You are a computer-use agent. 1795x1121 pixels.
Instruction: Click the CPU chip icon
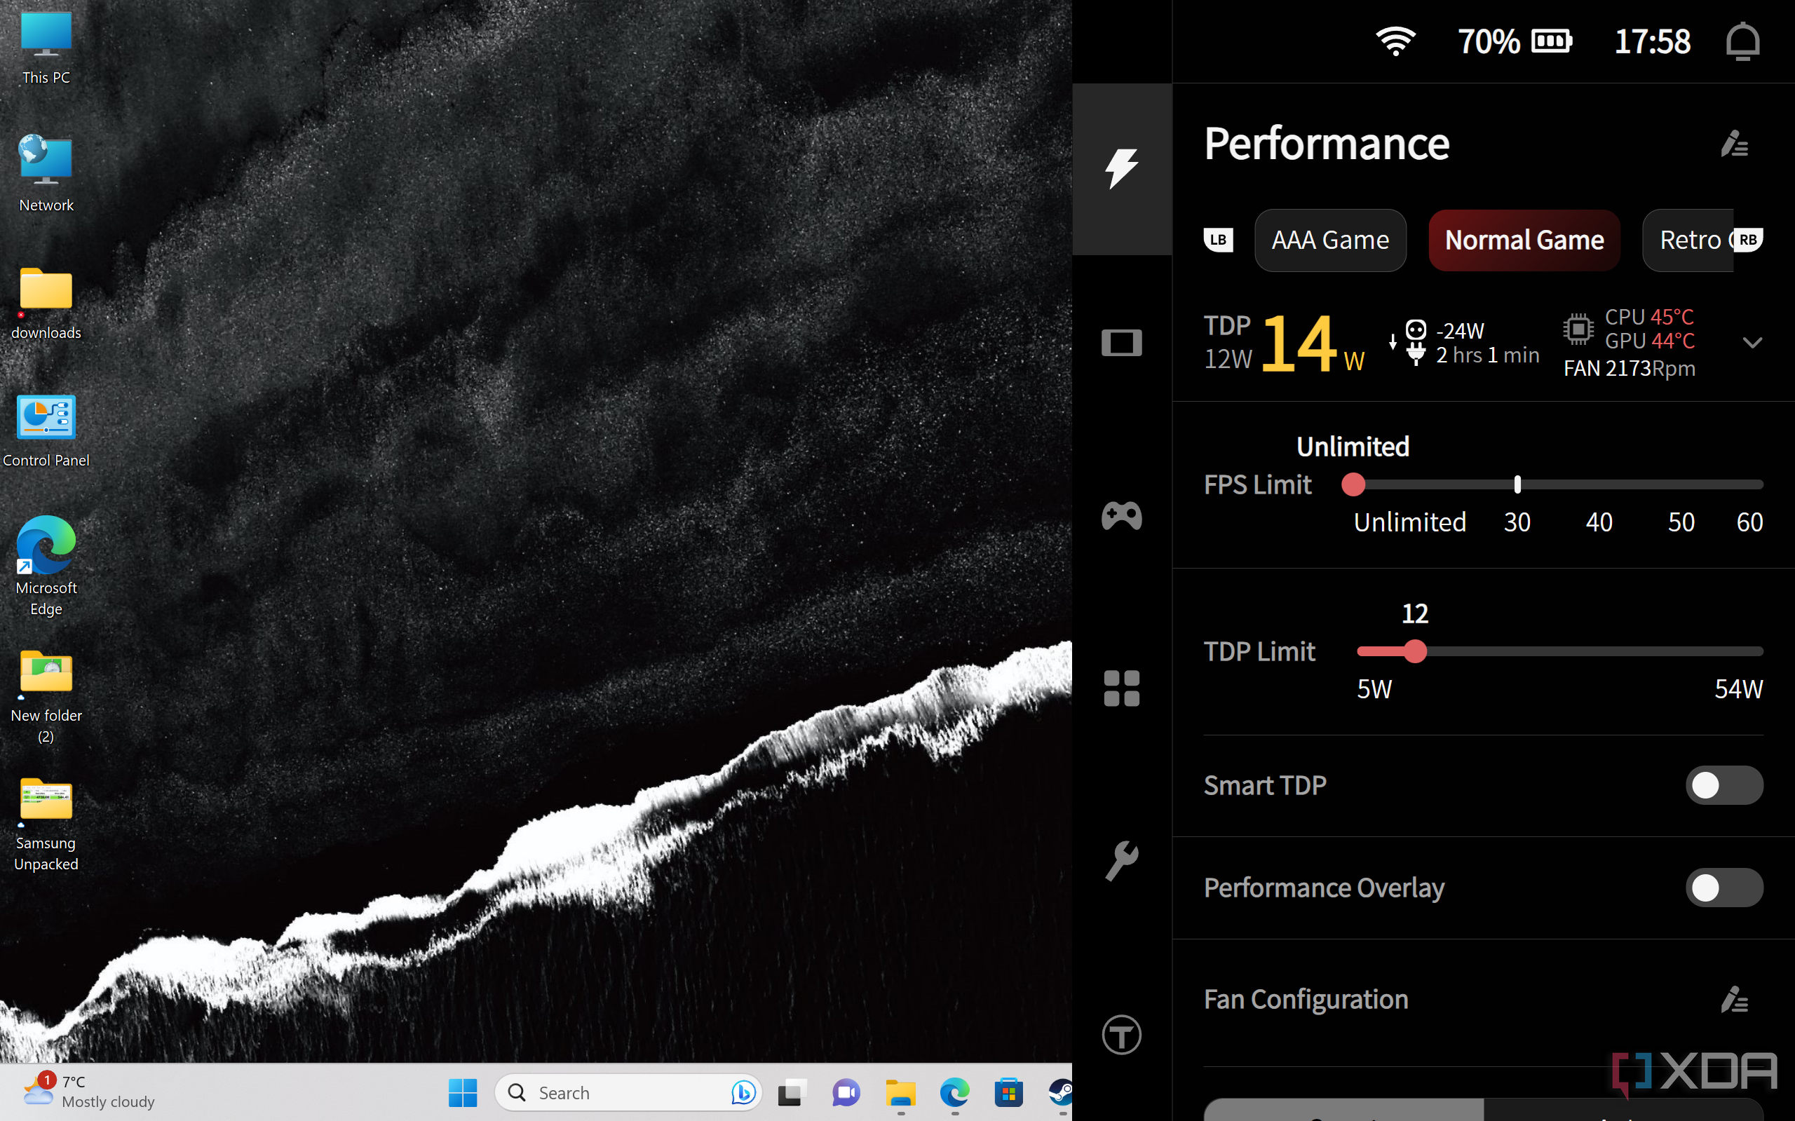click(1578, 328)
